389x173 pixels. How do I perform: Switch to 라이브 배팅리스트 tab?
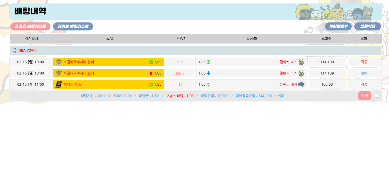click(73, 26)
